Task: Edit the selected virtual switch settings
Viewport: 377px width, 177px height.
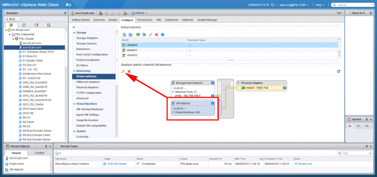Action: pos(150,35)
